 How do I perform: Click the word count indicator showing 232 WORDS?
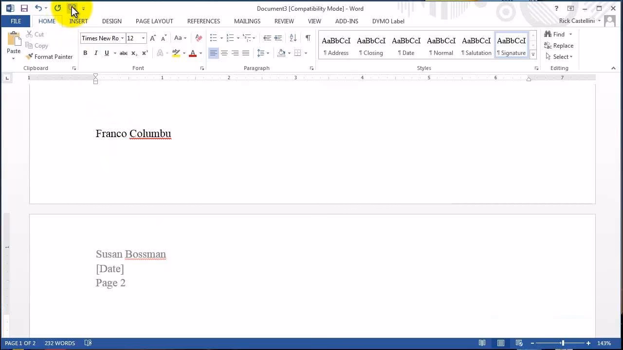[x=59, y=343]
